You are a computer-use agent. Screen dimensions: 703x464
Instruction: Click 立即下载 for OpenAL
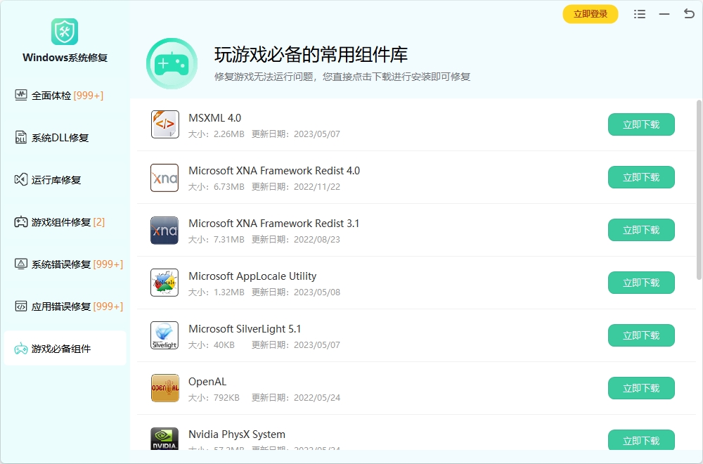tap(640, 388)
